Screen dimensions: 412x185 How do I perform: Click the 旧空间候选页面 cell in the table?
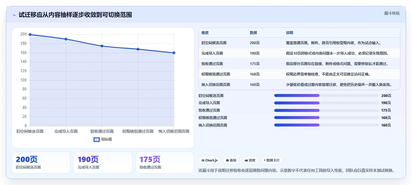214,43
